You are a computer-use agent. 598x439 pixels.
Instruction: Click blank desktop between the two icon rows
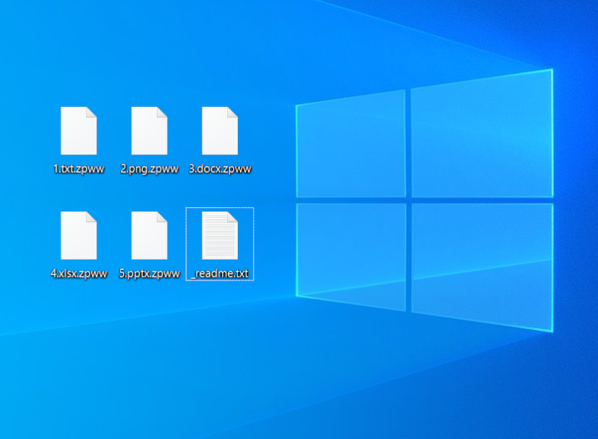pos(149,192)
